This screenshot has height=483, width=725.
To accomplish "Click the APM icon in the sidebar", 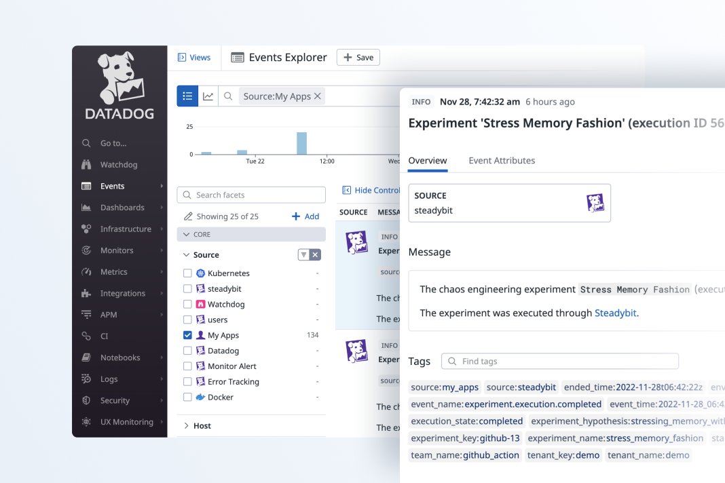I will pos(86,315).
